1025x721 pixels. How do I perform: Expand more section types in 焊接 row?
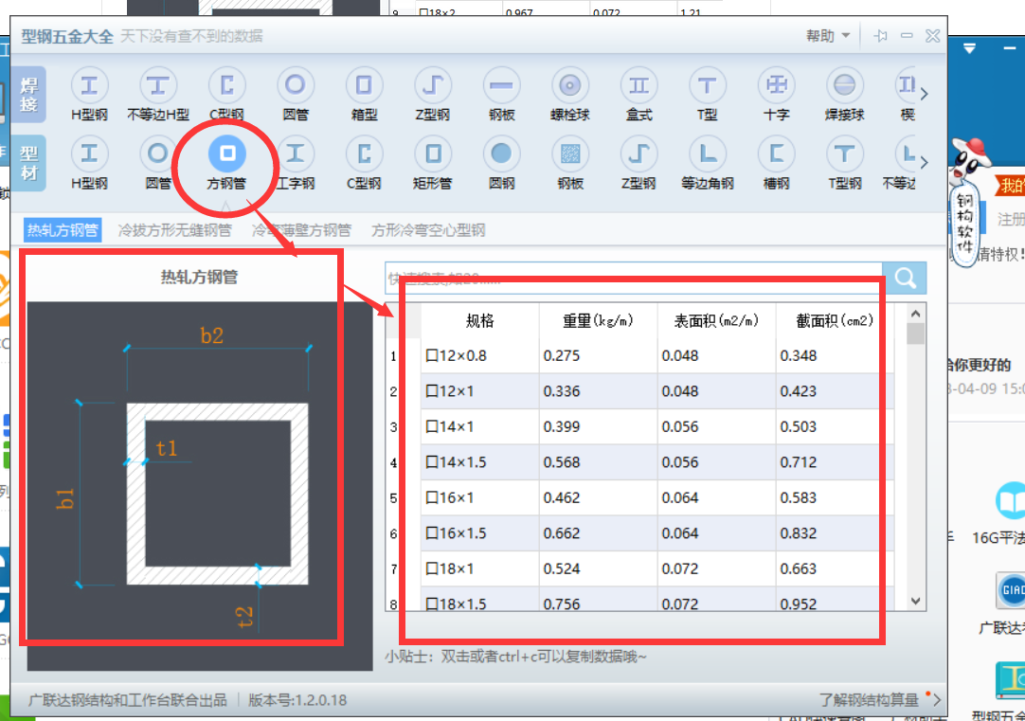coord(924,94)
